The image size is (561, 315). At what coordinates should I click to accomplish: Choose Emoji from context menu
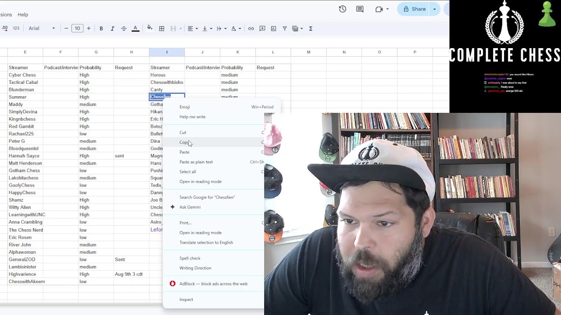pyautogui.click(x=185, y=107)
